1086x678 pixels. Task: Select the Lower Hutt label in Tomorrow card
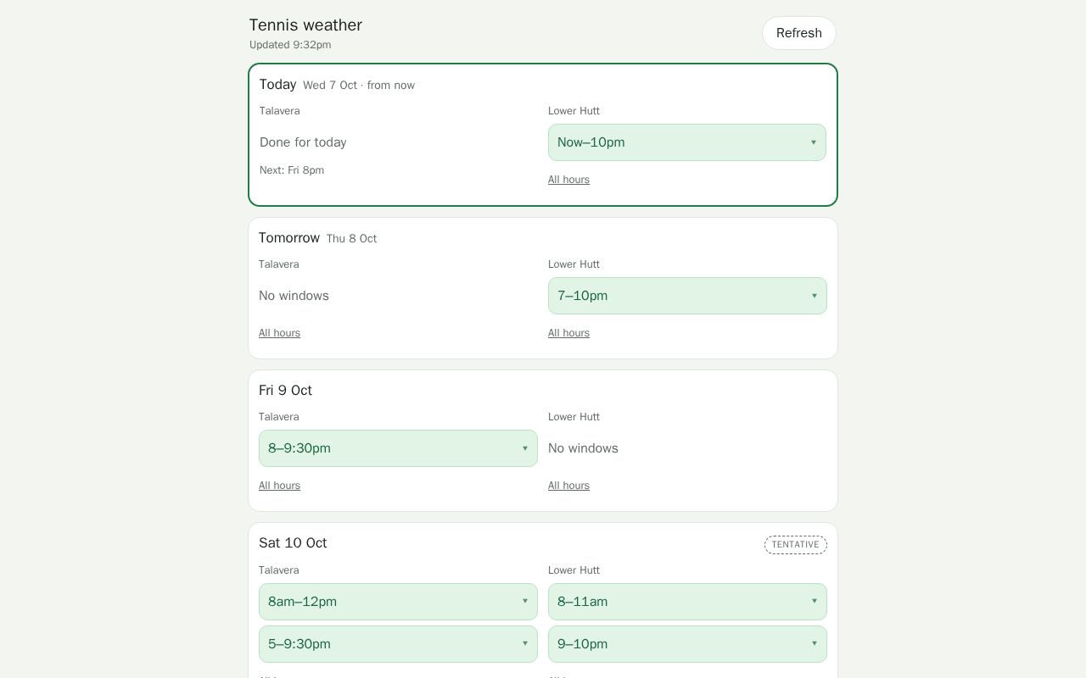574,264
